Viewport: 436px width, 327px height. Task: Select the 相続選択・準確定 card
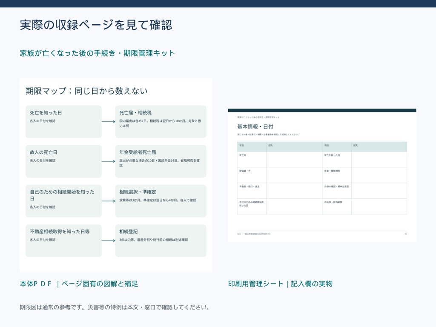(x=161, y=201)
